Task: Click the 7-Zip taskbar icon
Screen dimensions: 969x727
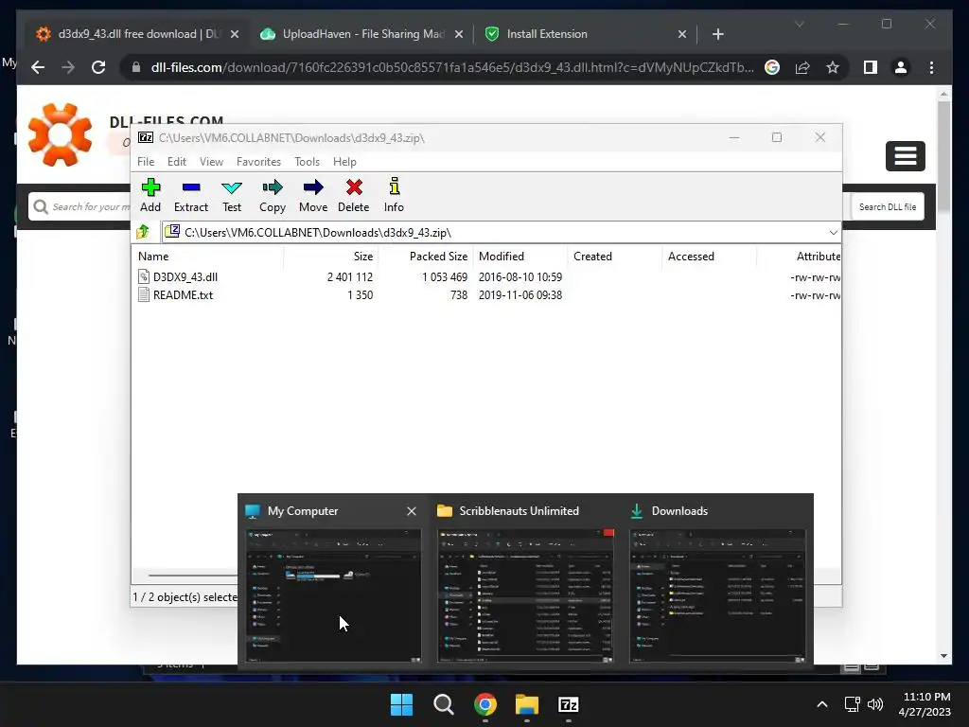Action: (568, 704)
